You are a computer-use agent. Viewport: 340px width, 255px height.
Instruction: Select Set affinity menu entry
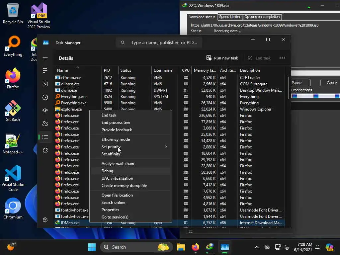(130, 154)
